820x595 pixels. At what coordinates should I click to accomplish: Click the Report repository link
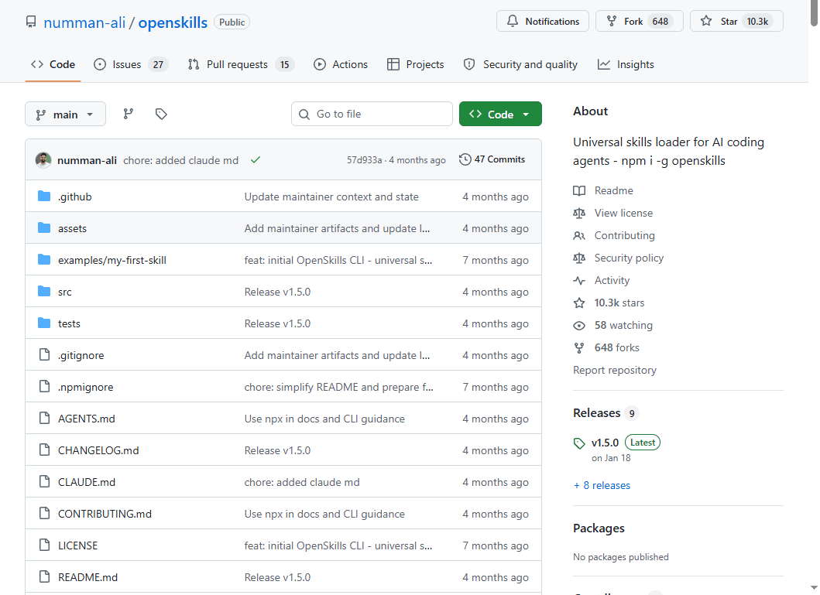[615, 370]
